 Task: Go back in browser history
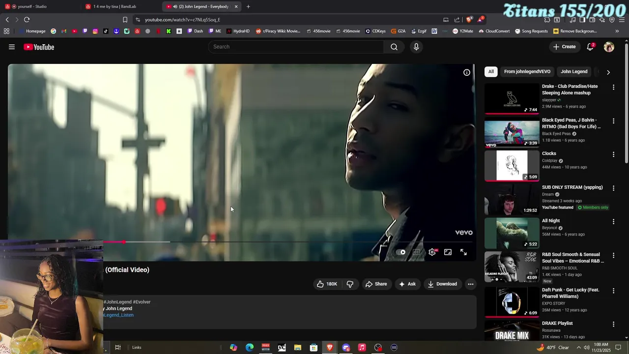pos(7,20)
